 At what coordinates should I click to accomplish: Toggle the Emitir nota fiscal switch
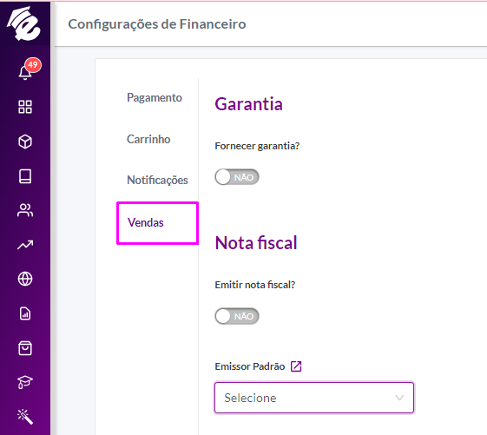point(237,316)
